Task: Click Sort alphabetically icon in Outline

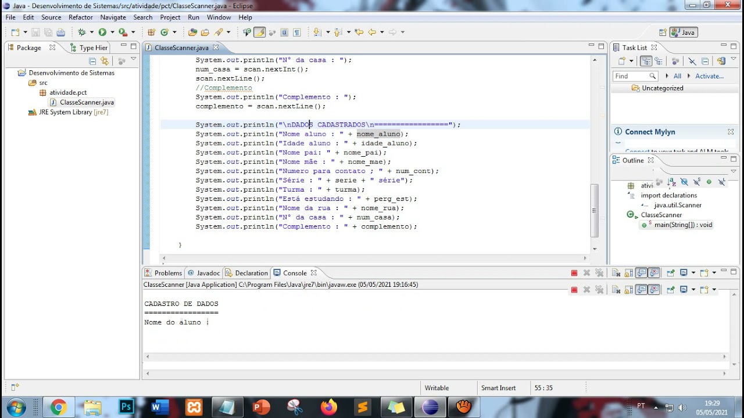Action: pyautogui.click(x=671, y=182)
